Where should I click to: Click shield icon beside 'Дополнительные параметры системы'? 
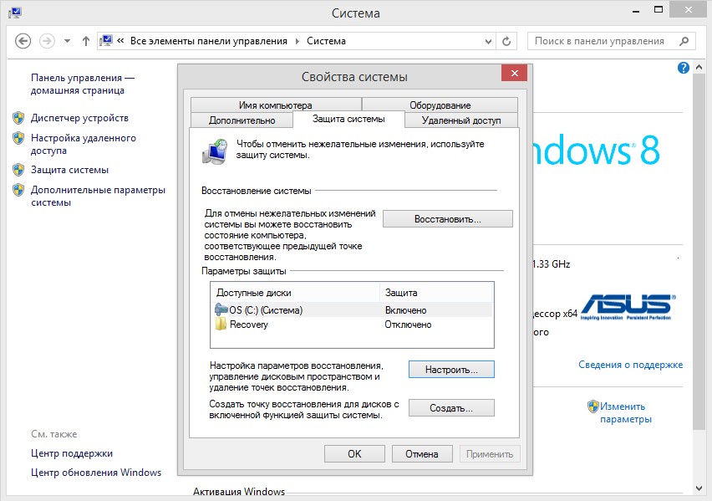pos(18,190)
